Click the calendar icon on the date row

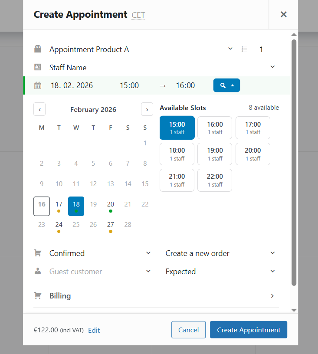pos(38,85)
